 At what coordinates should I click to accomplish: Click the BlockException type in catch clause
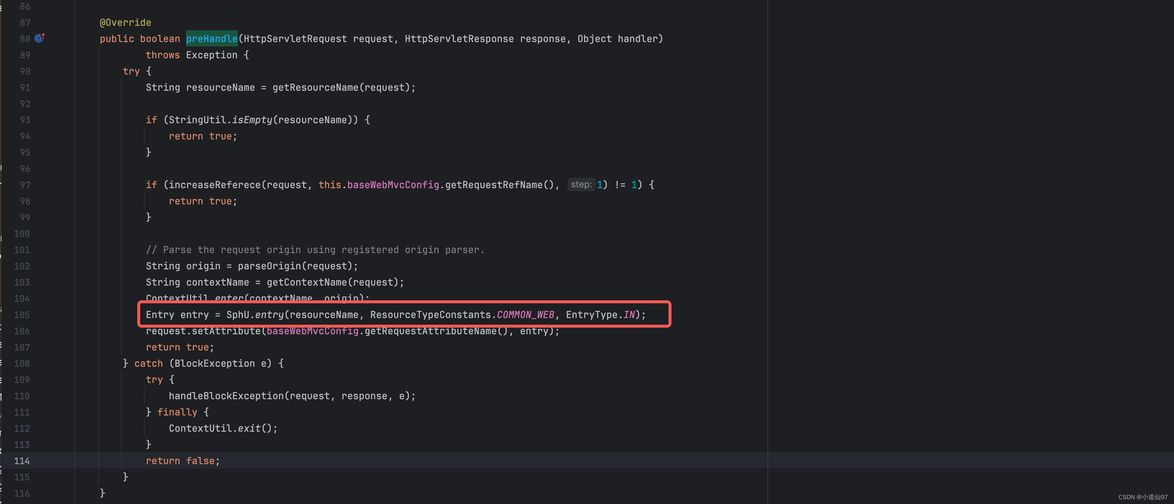pos(214,364)
